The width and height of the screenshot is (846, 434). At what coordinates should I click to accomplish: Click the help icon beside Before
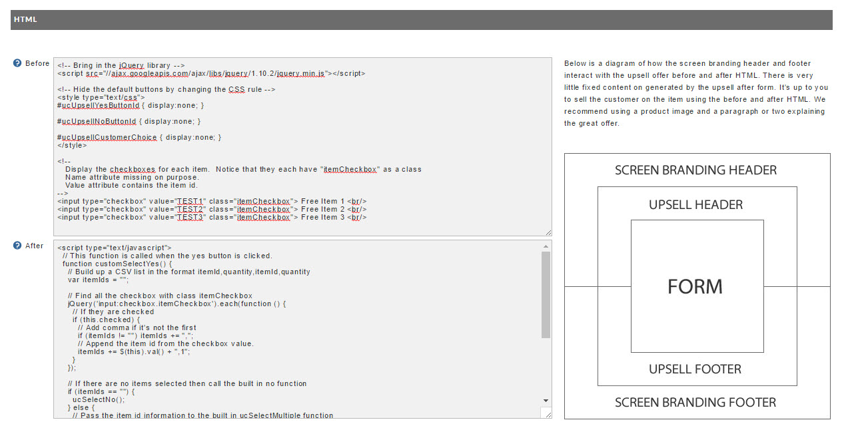[17, 63]
